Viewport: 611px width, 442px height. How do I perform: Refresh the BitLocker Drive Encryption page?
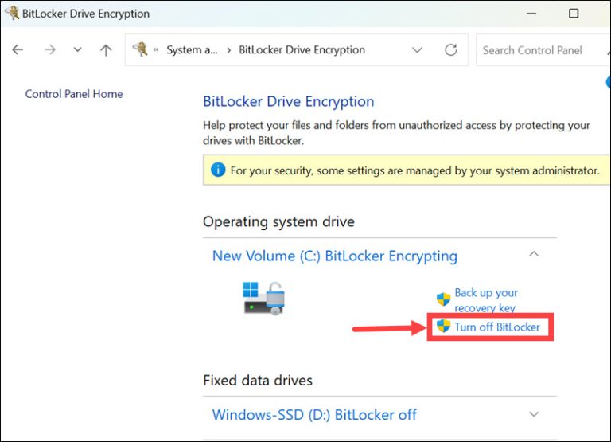click(451, 49)
